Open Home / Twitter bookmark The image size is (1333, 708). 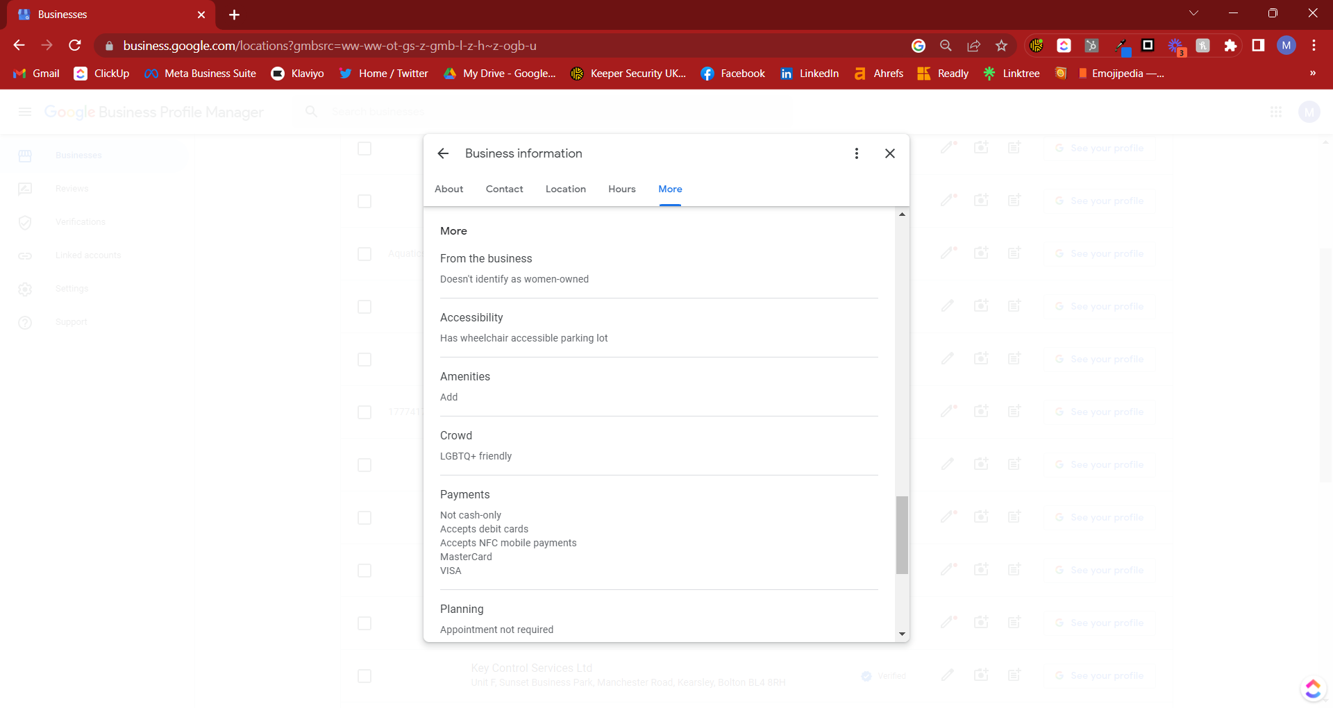click(x=383, y=74)
